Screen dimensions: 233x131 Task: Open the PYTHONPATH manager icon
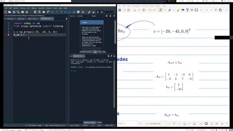point(94,12)
